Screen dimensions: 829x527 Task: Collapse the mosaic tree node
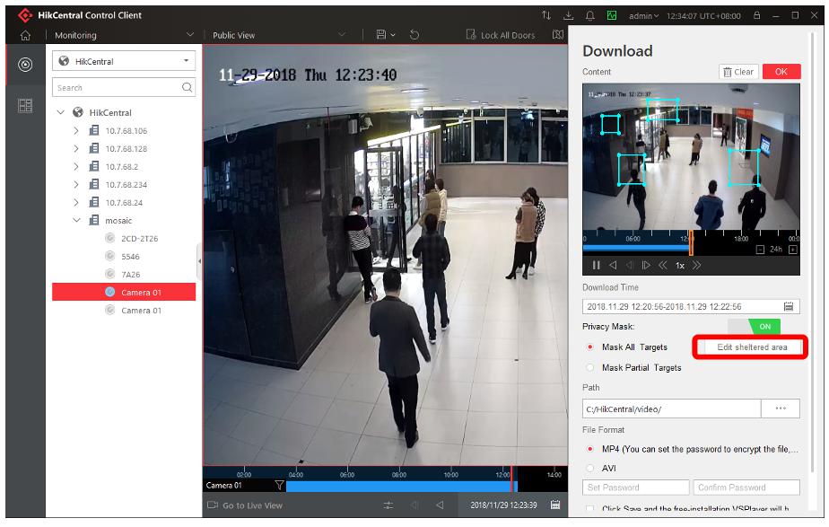[x=76, y=221]
